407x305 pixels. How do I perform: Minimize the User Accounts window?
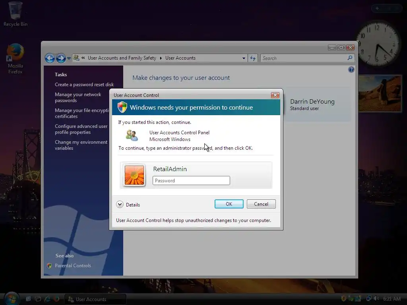[x=332, y=48]
